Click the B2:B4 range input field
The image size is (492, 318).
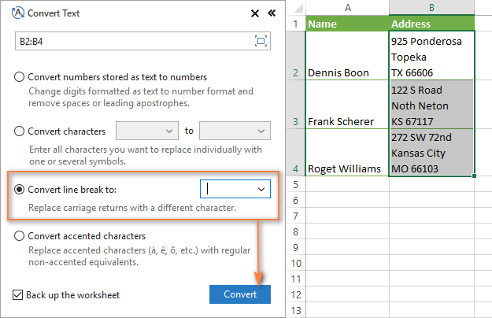click(134, 41)
